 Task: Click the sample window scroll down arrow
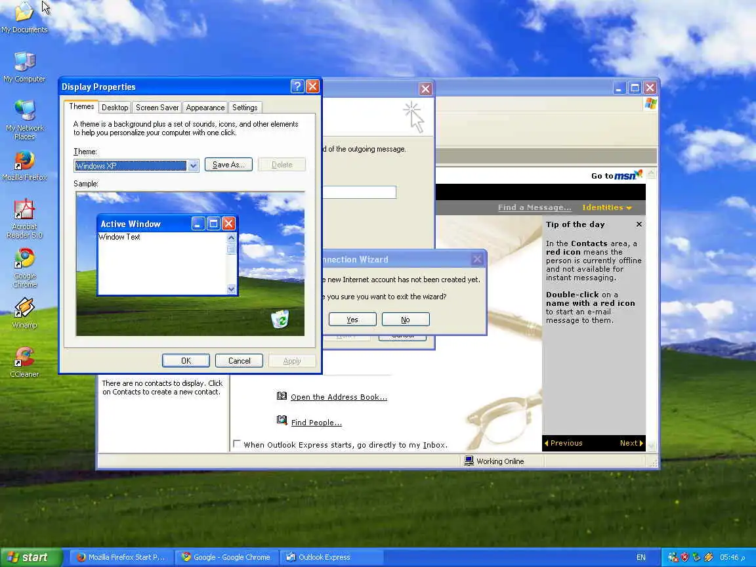232,289
